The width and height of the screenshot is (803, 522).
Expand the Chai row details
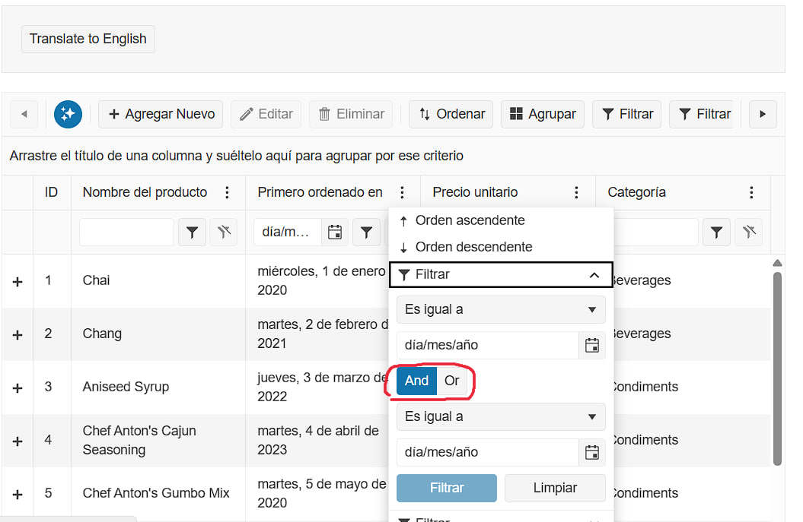(x=18, y=281)
